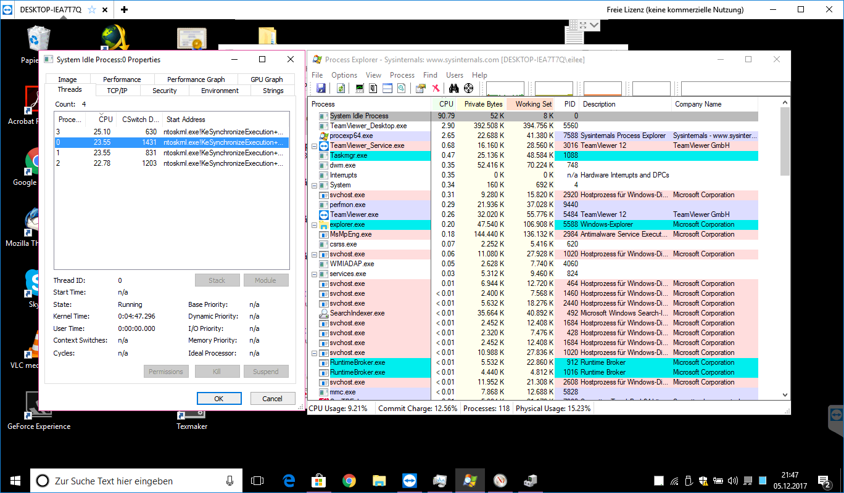Collapse the explorer.exe tree node
Screen dimensions: 844x493
(x=314, y=224)
